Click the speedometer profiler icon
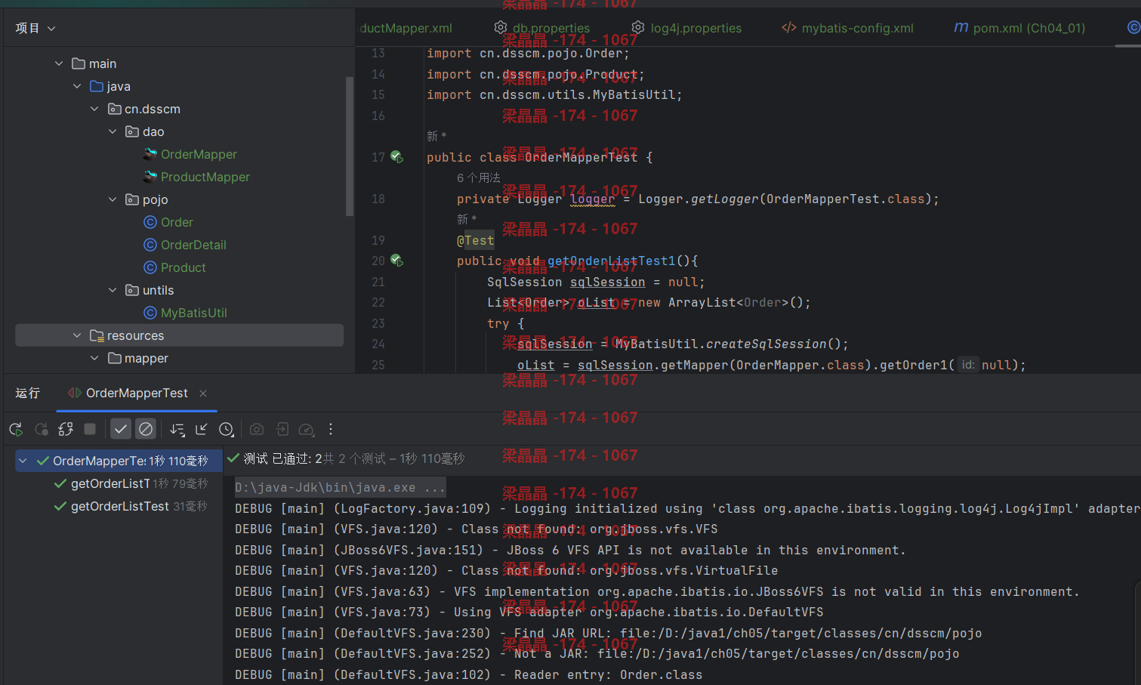 pos(306,429)
